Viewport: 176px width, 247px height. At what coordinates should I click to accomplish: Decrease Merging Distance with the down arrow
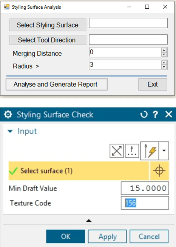pyautogui.click(x=164, y=54)
